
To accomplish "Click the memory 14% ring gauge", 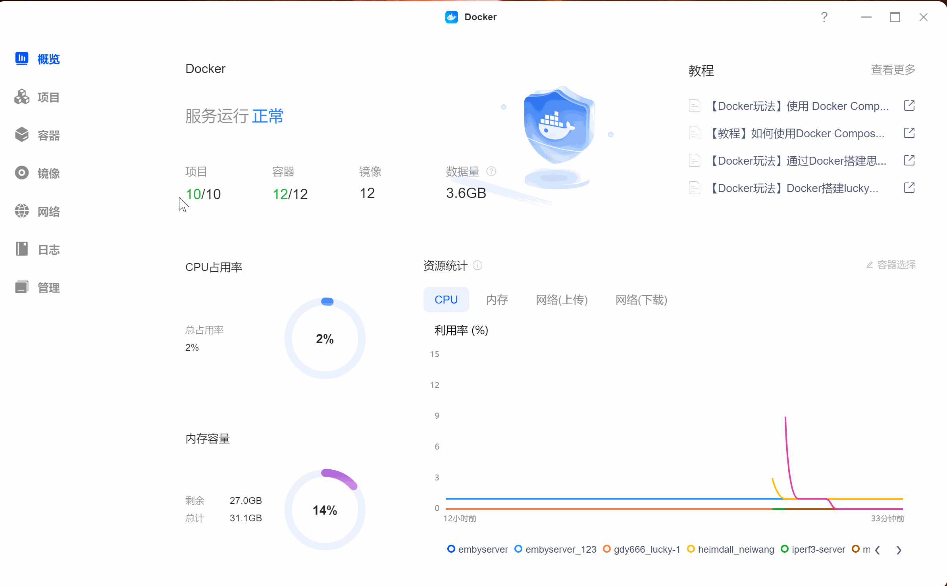I will pyautogui.click(x=325, y=510).
